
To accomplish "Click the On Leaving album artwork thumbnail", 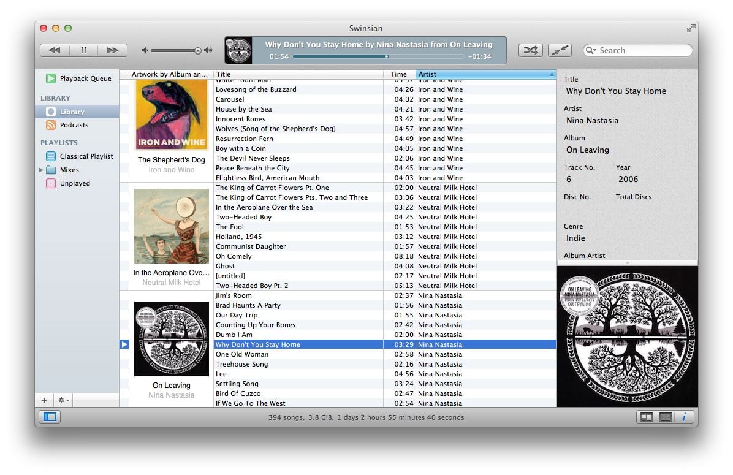I will pos(171,339).
